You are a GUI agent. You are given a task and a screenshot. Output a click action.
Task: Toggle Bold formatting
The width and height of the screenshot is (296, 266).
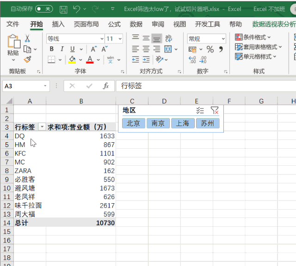point(51,49)
